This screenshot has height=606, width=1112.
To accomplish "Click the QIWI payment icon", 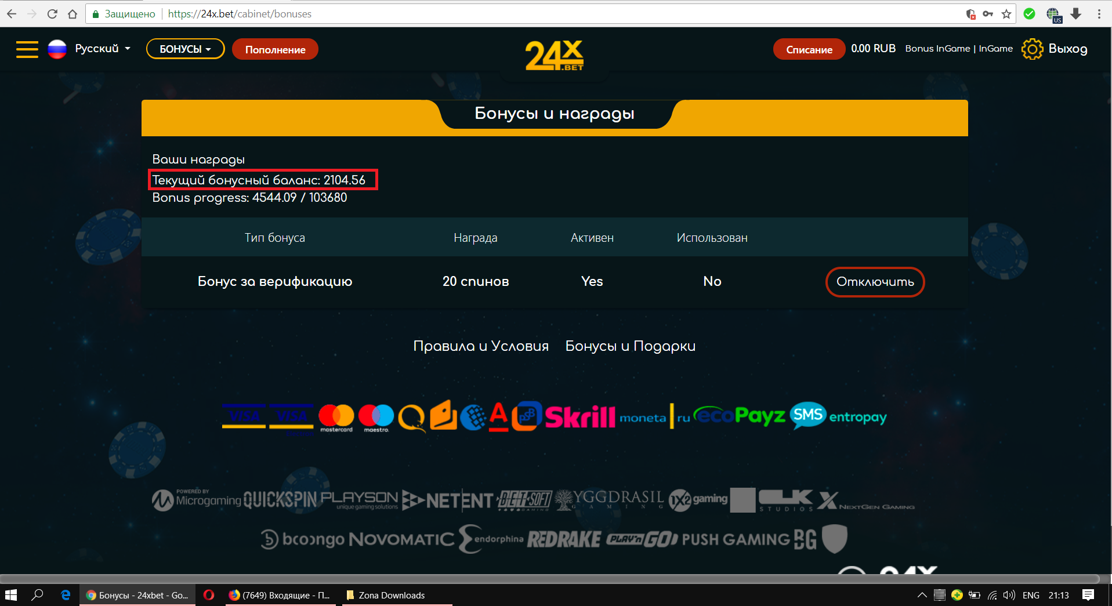I will point(412,418).
